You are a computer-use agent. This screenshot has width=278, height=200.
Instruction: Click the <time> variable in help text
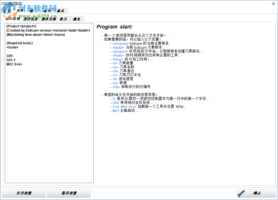(118, 59)
